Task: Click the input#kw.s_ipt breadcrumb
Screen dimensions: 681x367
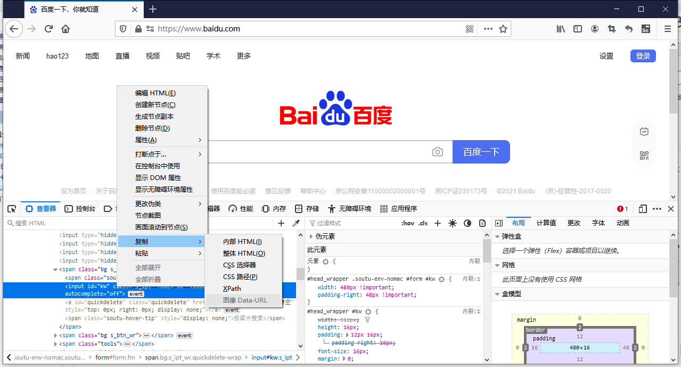Action: [272, 357]
